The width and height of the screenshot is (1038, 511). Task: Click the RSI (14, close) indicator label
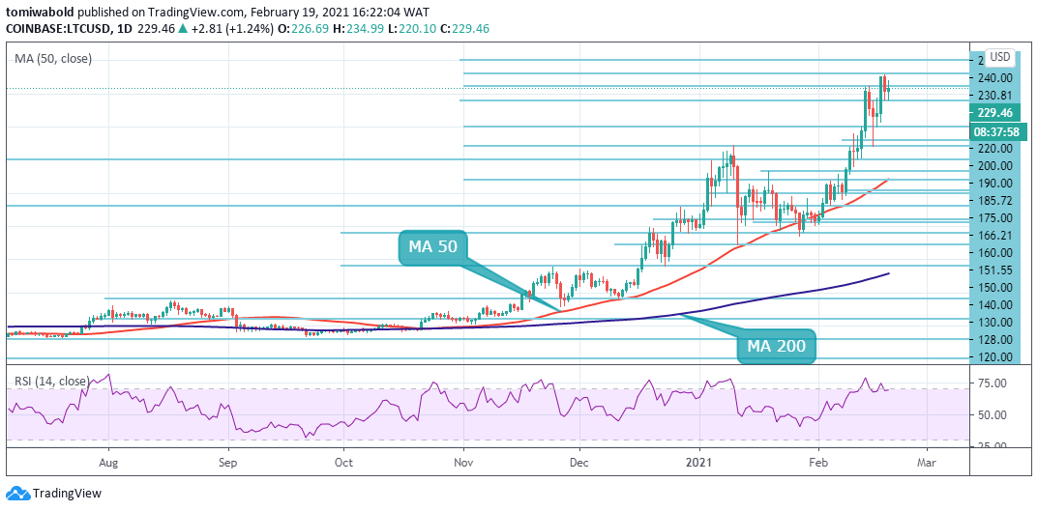click(x=52, y=381)
